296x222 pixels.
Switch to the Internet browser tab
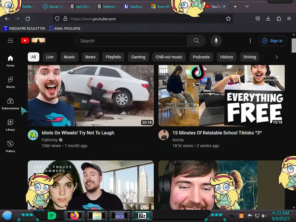(108, 7)
